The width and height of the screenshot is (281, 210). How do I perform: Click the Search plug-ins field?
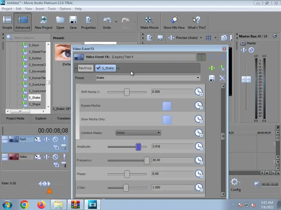(x=28, y=38)
